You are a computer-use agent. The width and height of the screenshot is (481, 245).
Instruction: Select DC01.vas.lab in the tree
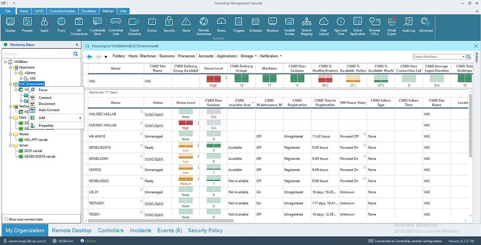pos(33,151)
